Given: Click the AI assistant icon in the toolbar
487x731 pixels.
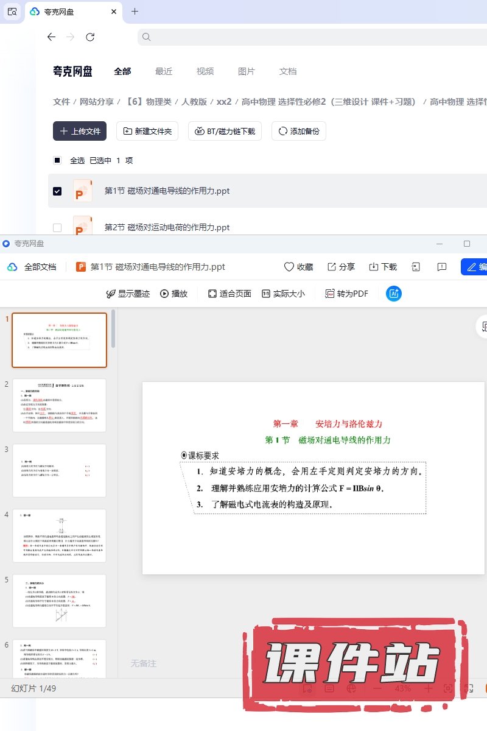Looking at the screenshot, I should [394, 294].
